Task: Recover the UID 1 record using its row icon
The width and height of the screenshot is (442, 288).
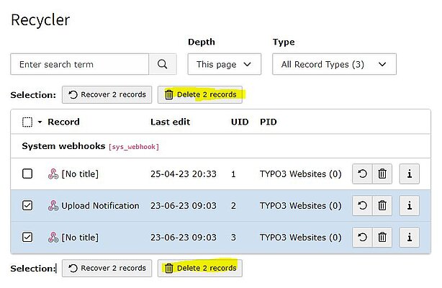Action: point(363,174)
